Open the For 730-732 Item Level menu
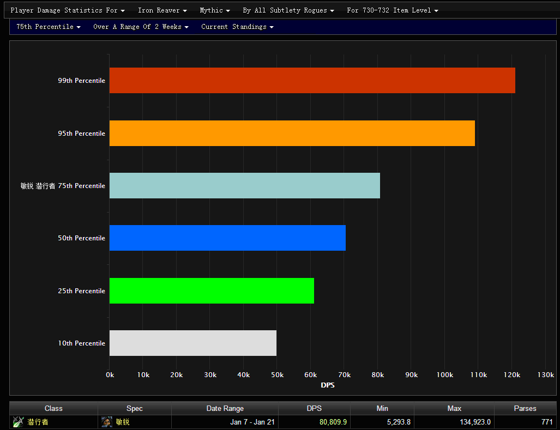The width and height of the screenshot is (560, 430). (392, 10)
